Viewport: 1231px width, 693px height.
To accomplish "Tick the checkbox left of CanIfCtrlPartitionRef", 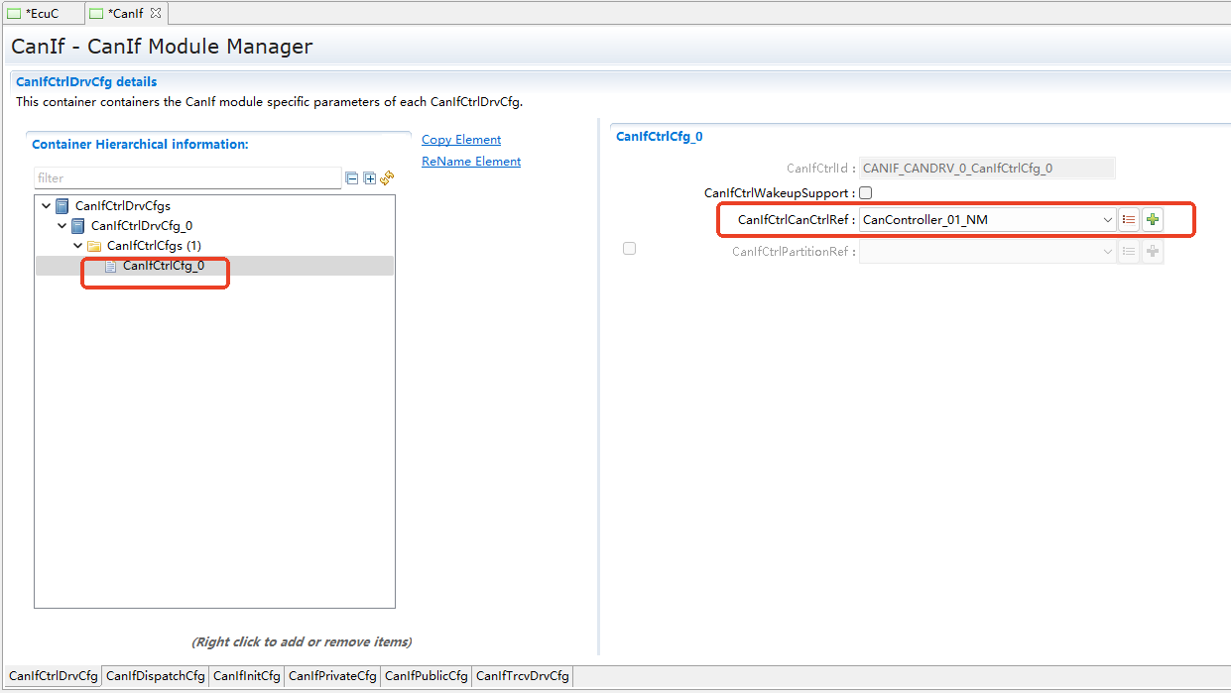I will [629, 249].
